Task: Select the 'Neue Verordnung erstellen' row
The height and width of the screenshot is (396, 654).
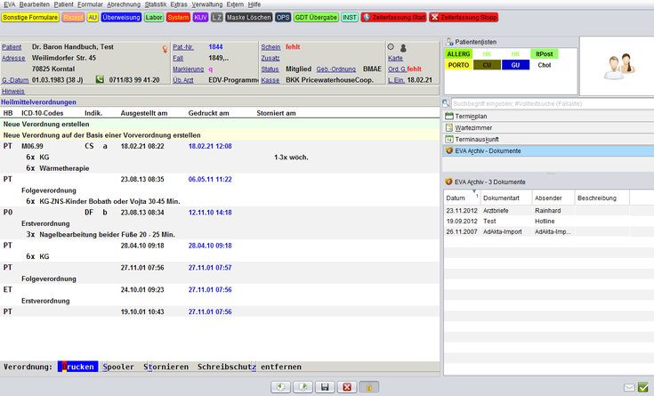Action: (220, 124)
